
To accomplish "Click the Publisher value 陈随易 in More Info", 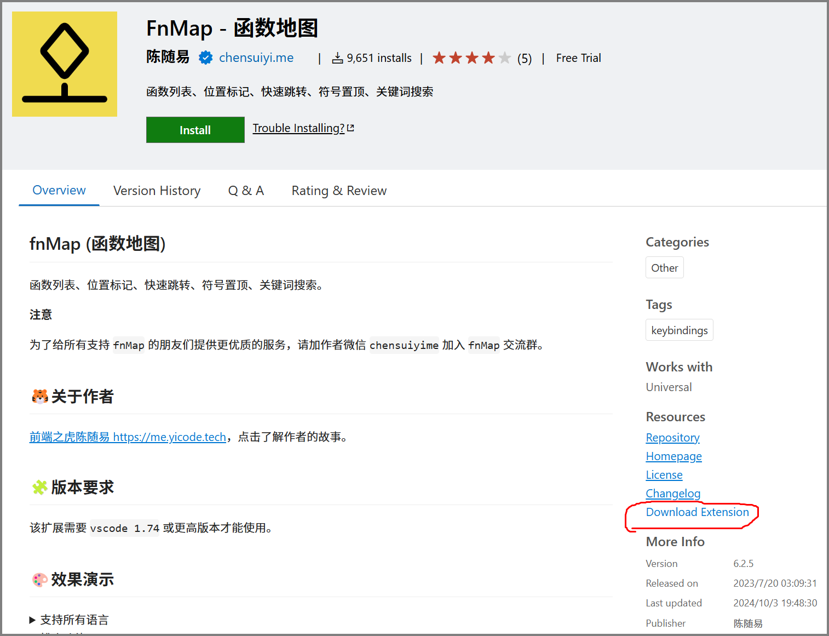I will (748, 623).
